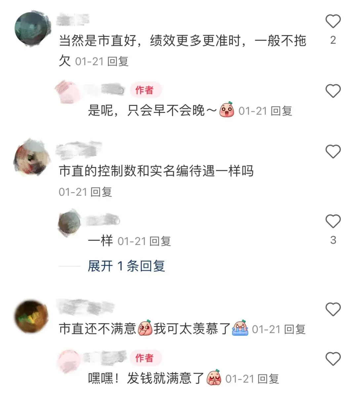Open the author's pink avatar beside 只会早不会晚
This screenshot has width=357, height=397.
67,91
